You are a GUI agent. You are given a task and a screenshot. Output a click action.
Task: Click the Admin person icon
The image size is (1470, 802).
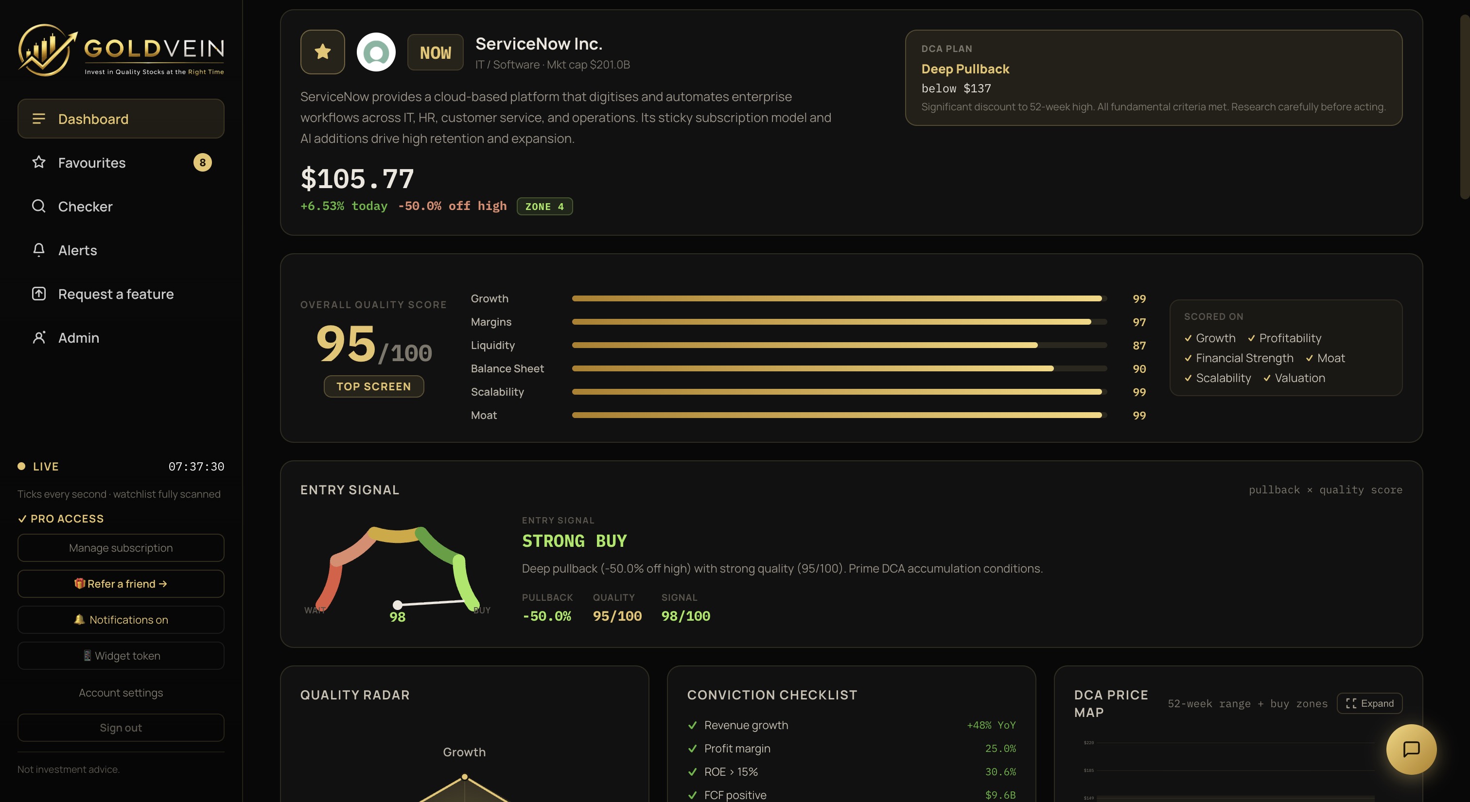click(x=39, y=338)
